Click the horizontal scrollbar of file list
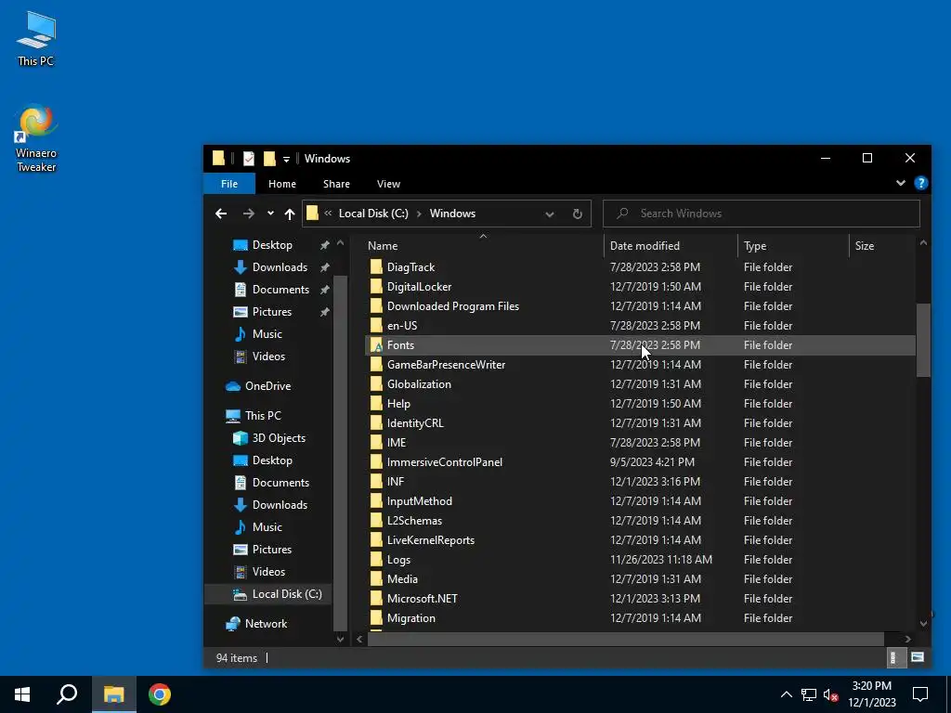This screenshot has height=713, width=951. (625, 639)
